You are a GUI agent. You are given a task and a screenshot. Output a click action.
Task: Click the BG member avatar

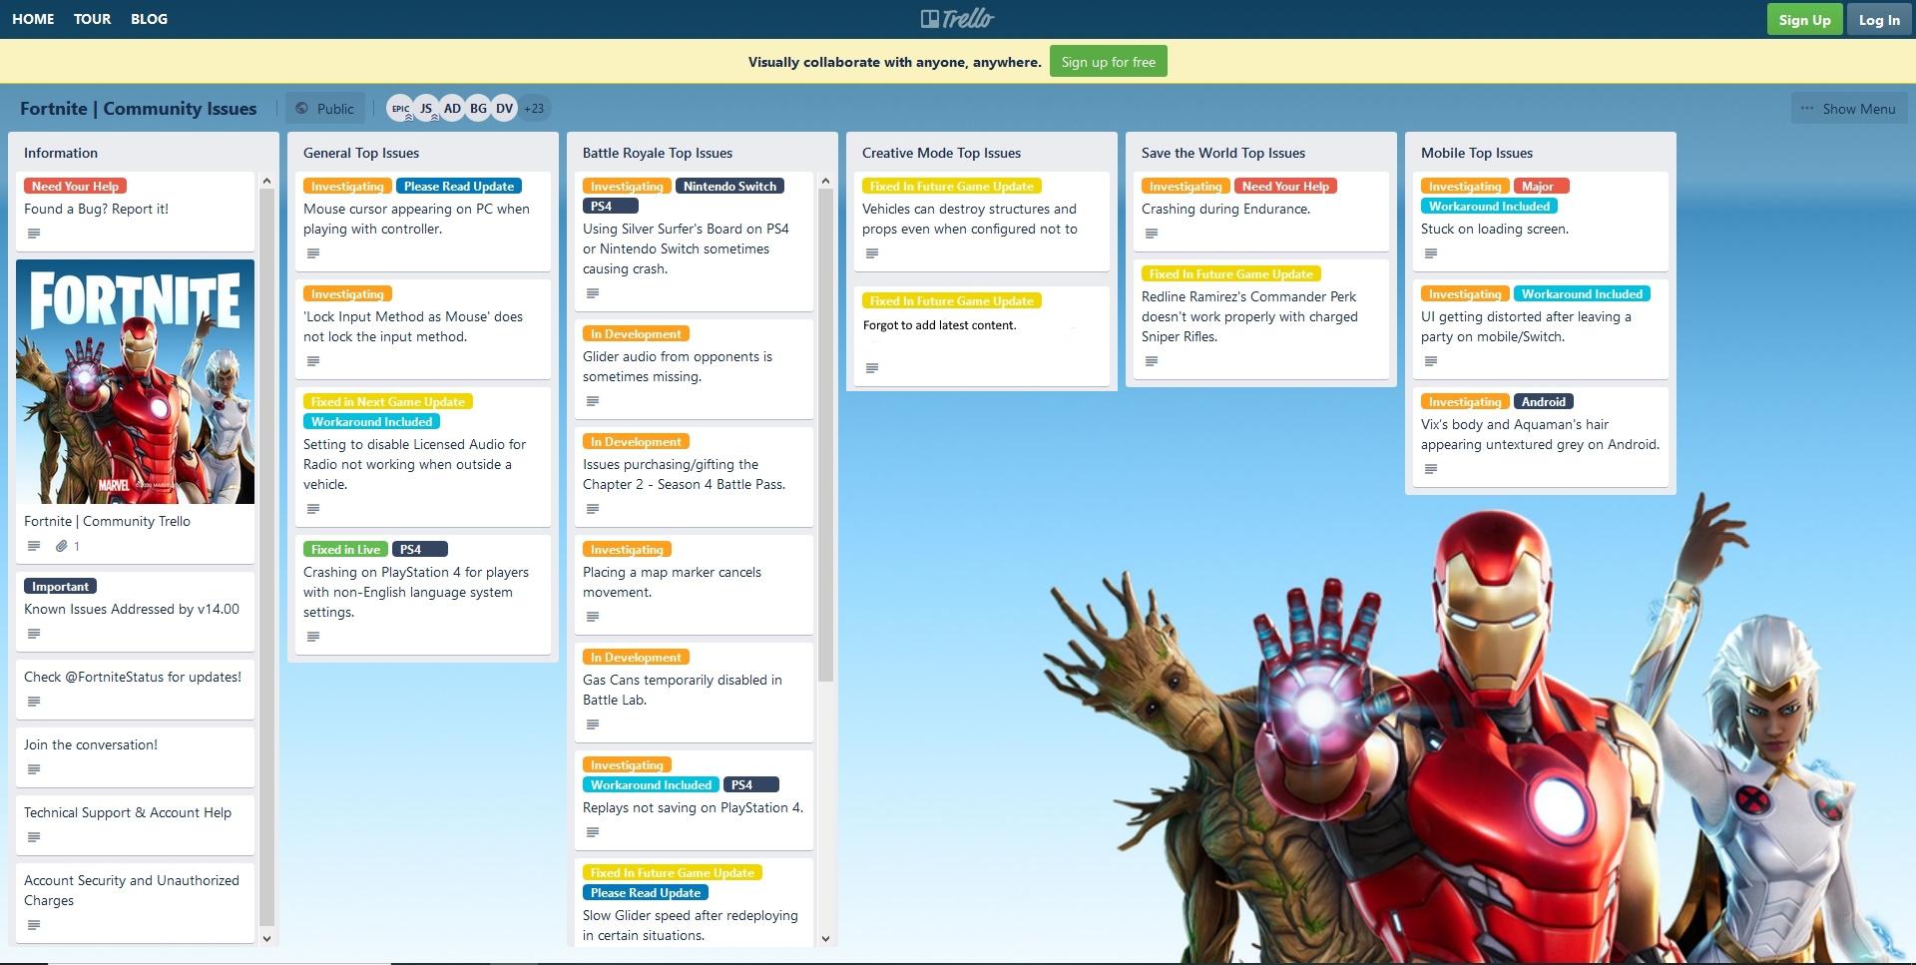pos(478,109)
